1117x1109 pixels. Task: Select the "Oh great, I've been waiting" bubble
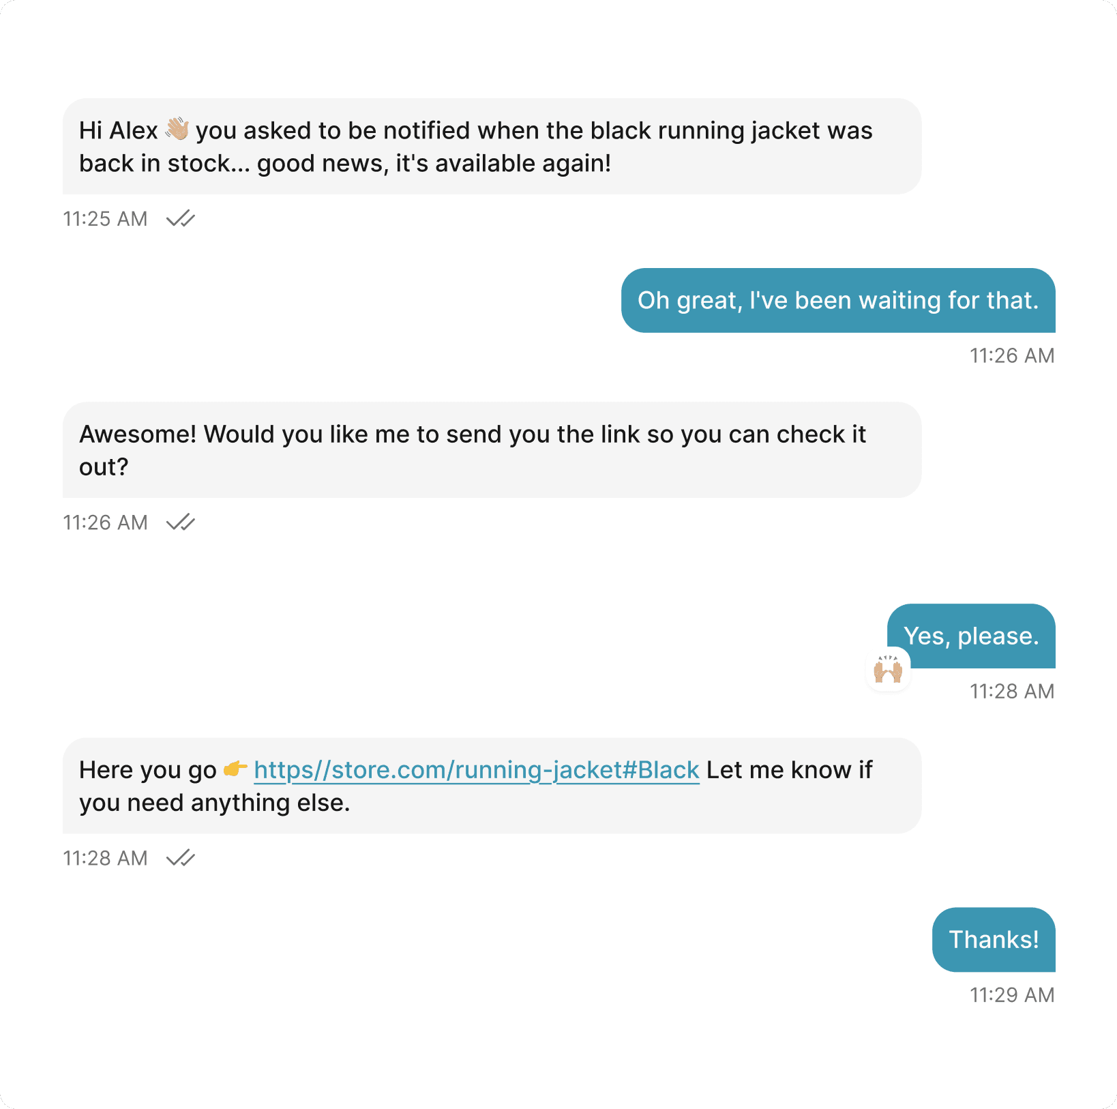tap(837, 301)
